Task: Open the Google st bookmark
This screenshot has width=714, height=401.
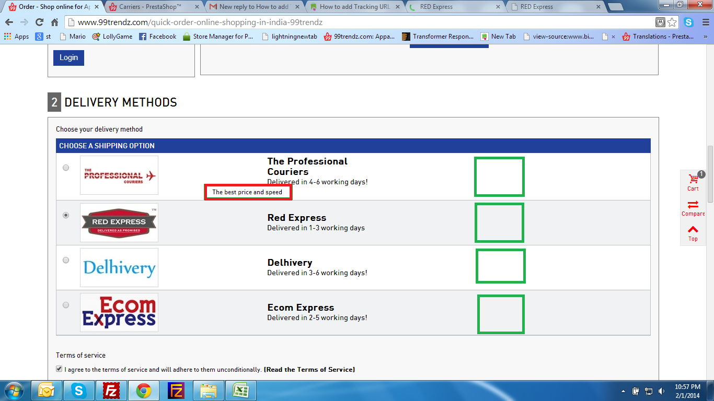Action: 43,37
